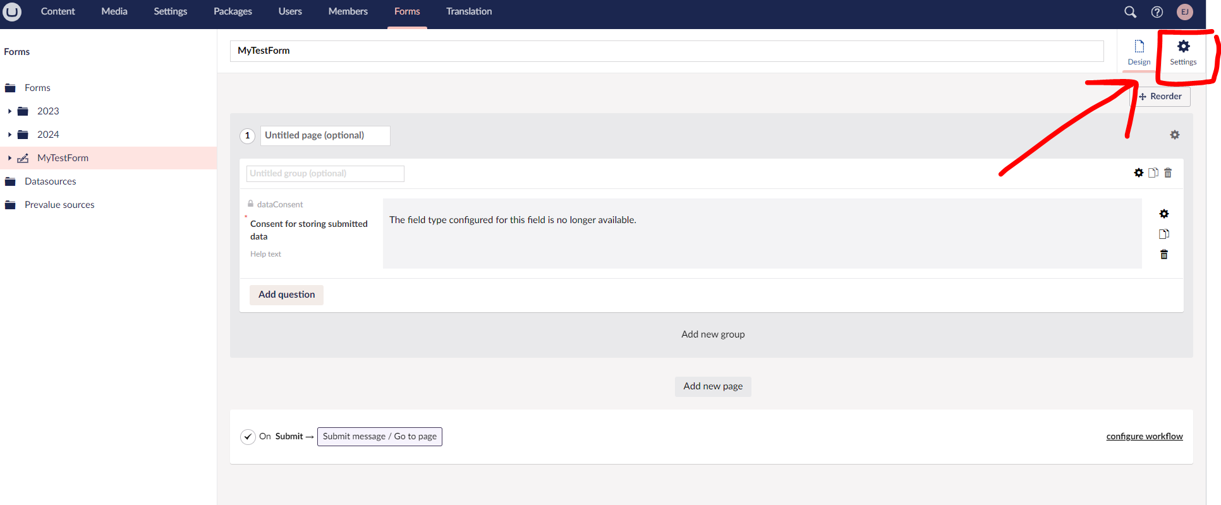Click the MyTestForm form icon
Image resolution: width=1221 pixels, height=505 pixels.
coord(23,158)
